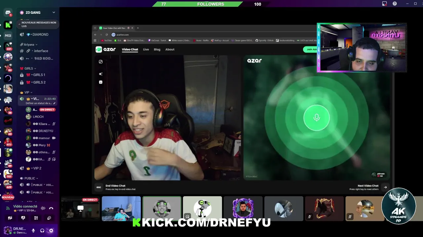Select user othma... in voice list
Viewport: 423px width, 237px height.
[x=40, y=152]
